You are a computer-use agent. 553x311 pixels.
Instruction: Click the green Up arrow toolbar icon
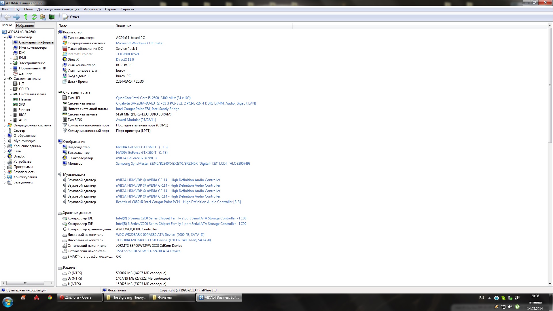pyautogui.click(x=26, y=17)
